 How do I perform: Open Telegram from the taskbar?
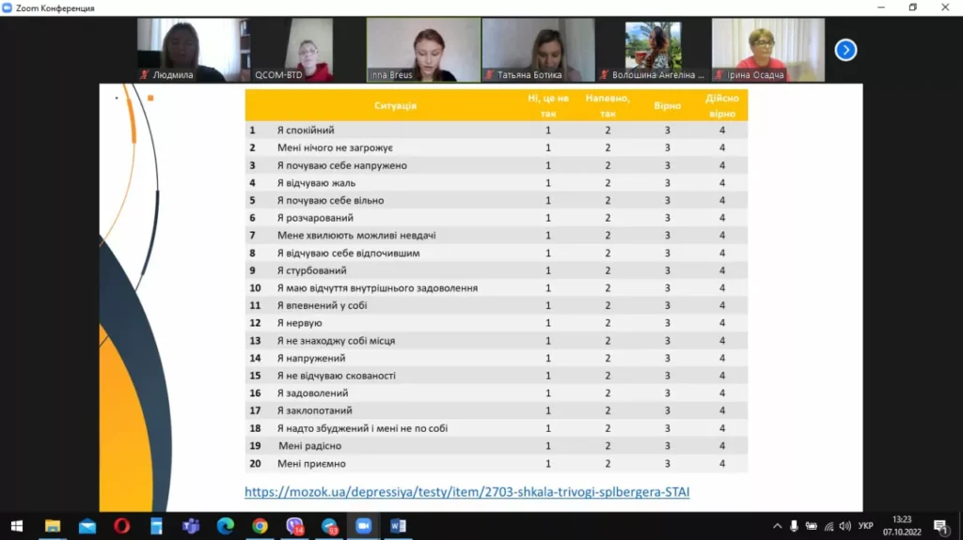[330, 526]
